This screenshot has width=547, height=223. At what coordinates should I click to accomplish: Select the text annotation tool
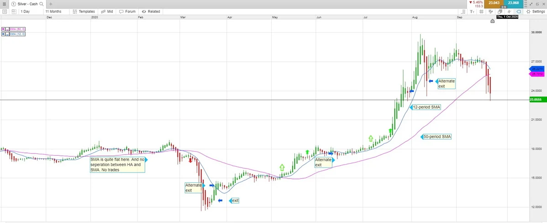(x=472, y=11)
